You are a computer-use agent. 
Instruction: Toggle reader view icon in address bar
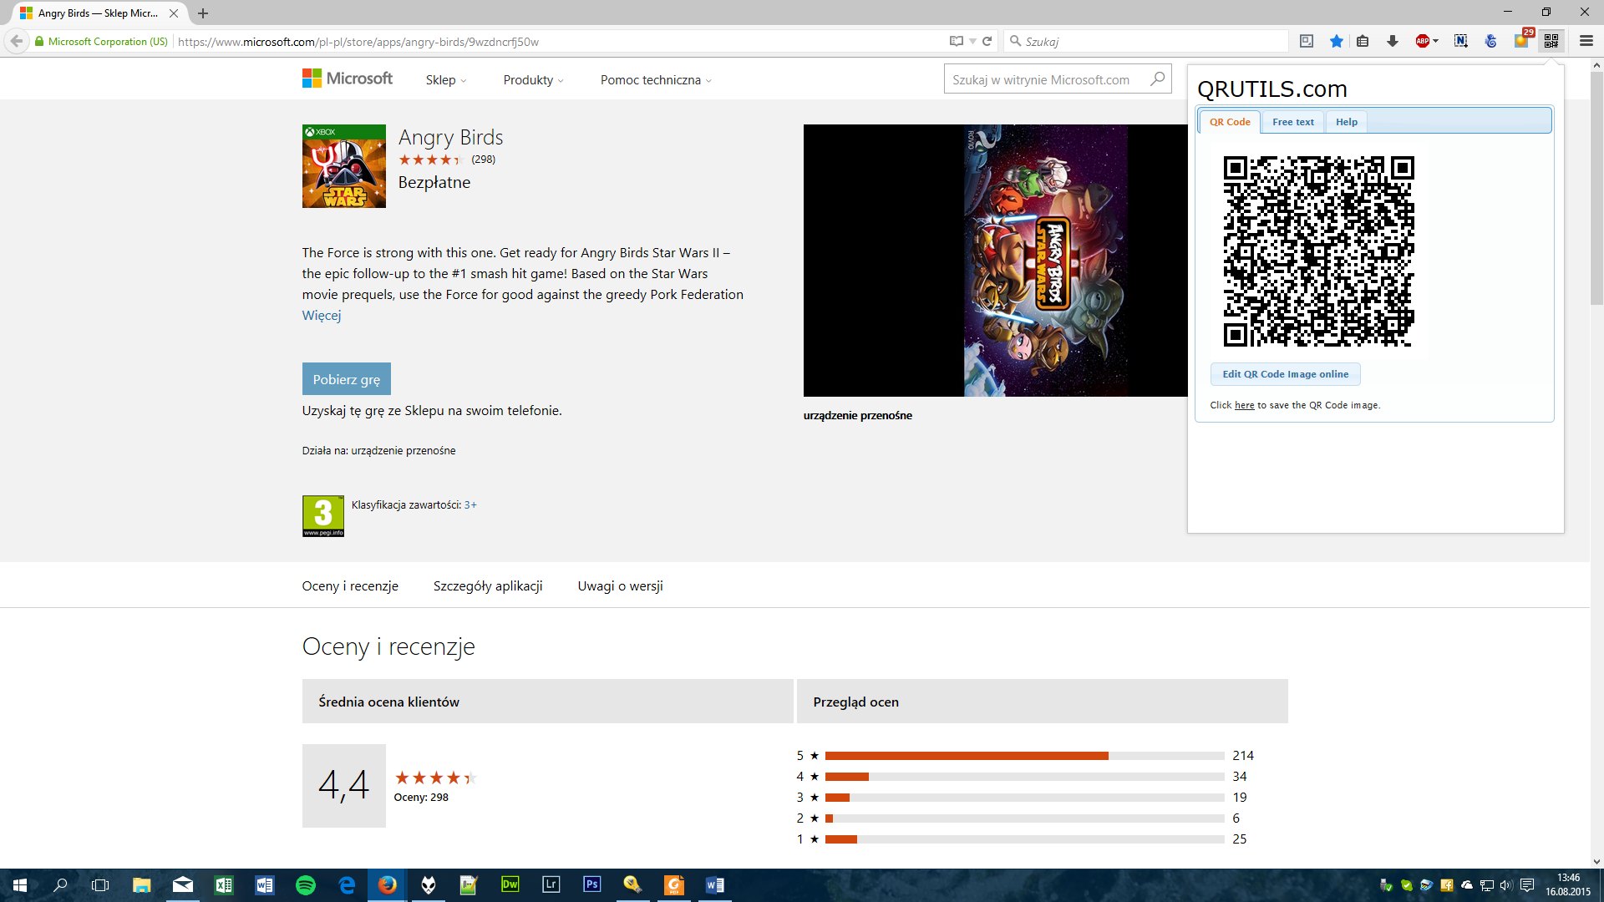(957, 41)
